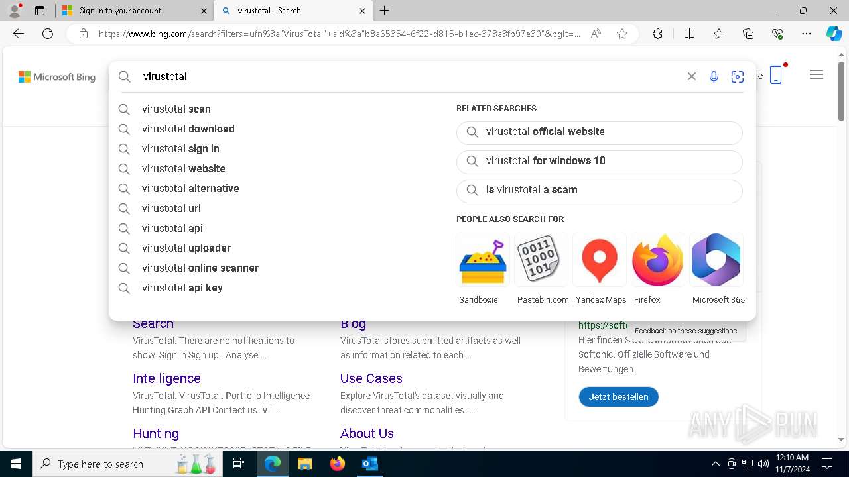The image size is (849, 477).
Task: Open the Bing hamburger menu
Action: [x=816, y=75]
